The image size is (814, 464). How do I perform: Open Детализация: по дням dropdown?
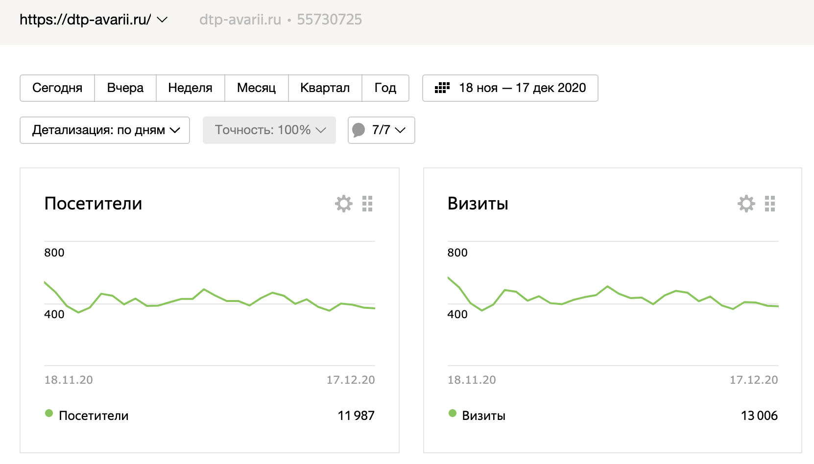click(x=105, y=130)
